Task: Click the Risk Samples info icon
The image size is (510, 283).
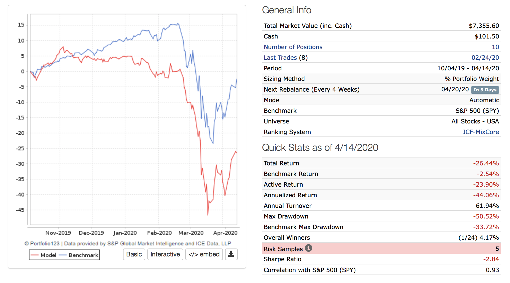Action: click(x=308, y=248)
